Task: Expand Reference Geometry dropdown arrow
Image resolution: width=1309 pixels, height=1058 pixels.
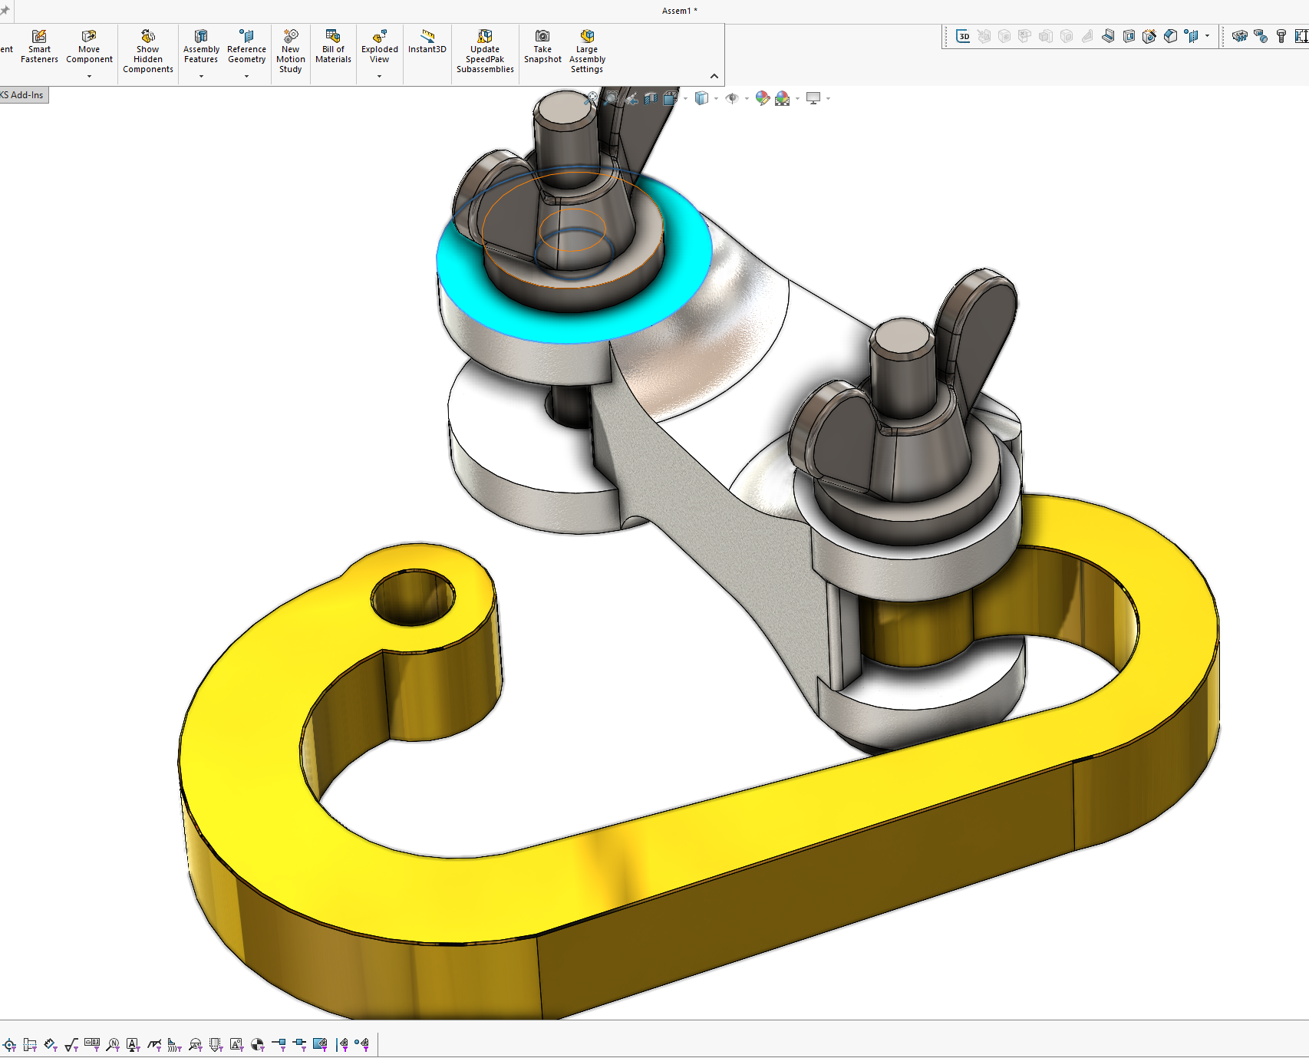Action: click(x=246, y=76)
